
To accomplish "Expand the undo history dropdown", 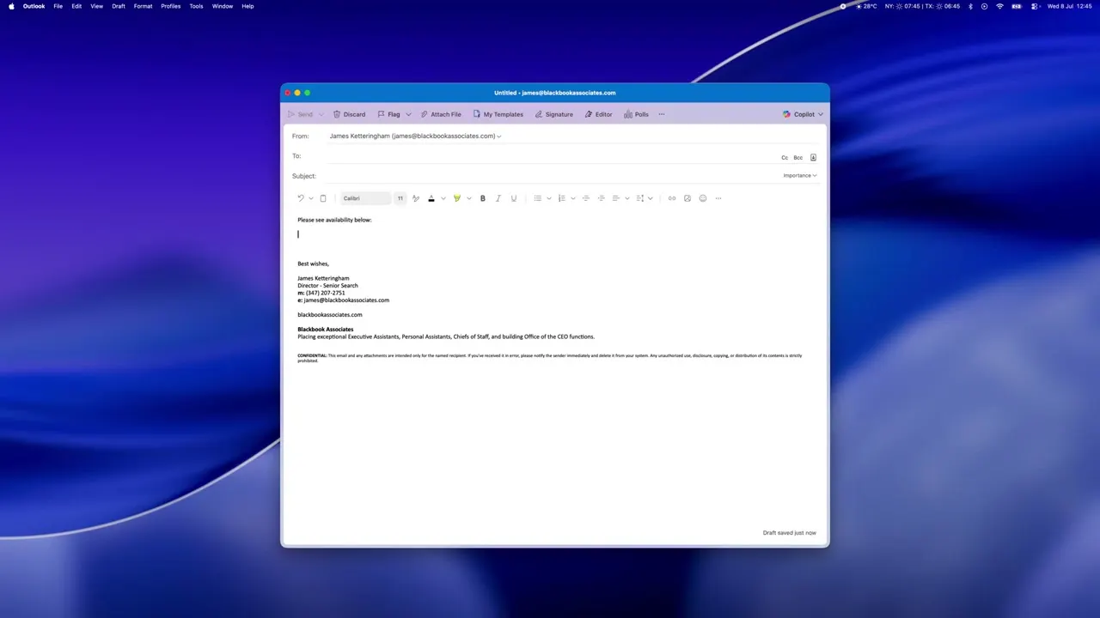I will pyautogui.click(x=311, y=198).
